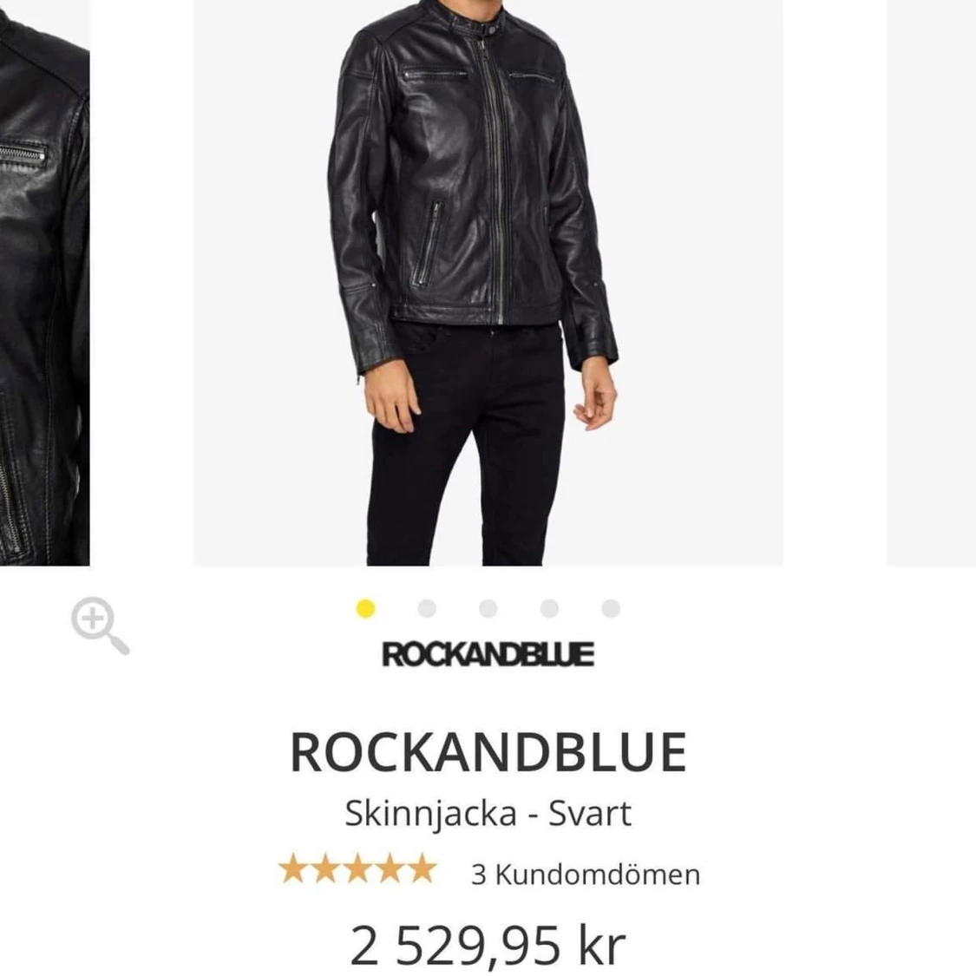Jump to the third image via its dot
976x976 pixels.
488,609
